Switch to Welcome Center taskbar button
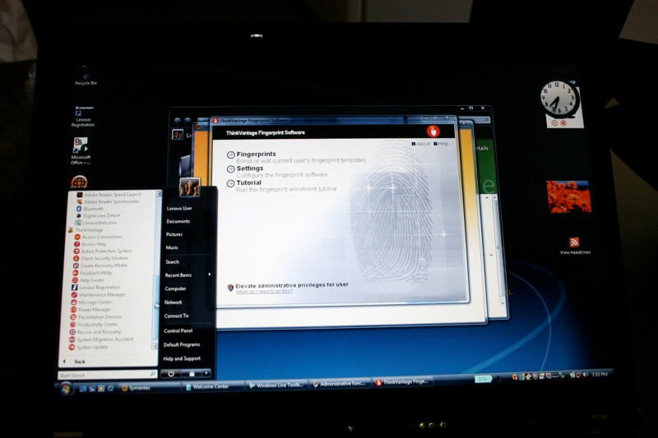This screenshot has height=438, width=658. (213, 386)
